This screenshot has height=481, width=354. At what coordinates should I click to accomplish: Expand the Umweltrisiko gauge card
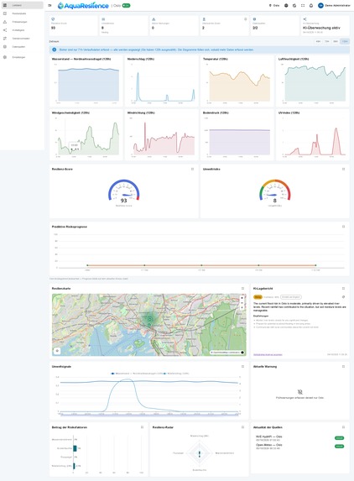coord(344,169)
